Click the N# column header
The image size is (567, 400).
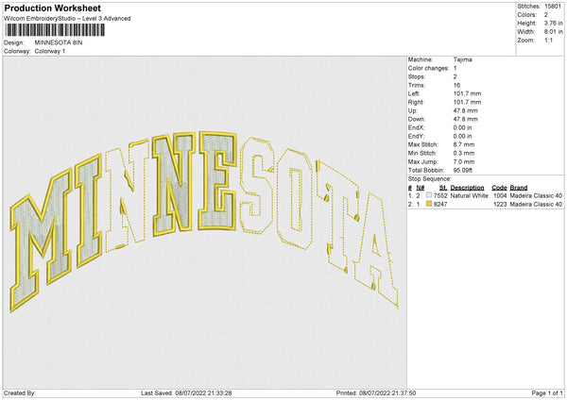coord(420,187)
